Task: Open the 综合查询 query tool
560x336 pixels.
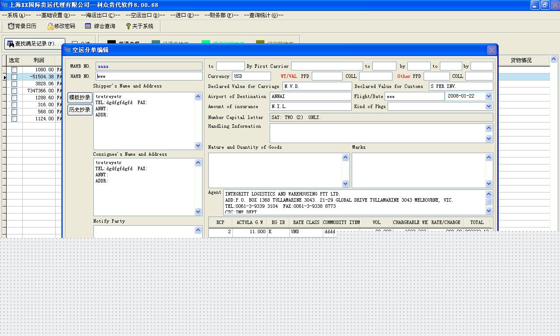Action: point(100,26)
